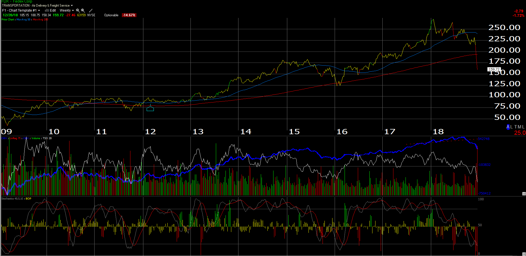The height and width of the screenshot is (256, 526).
Task: Click the volume 63159 value
Action: [x=81, y=15]
